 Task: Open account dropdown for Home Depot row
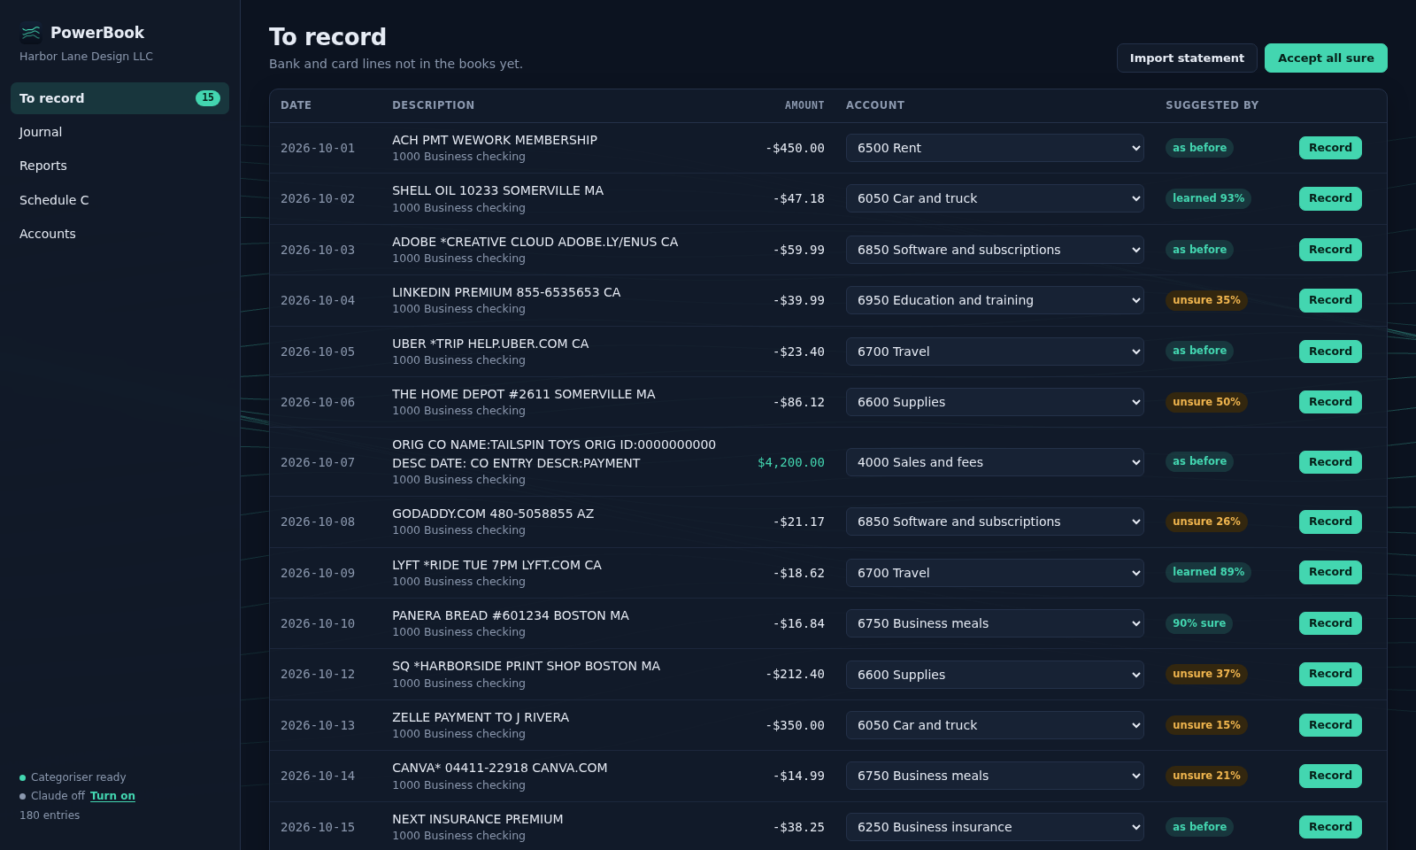coord(995,402)
